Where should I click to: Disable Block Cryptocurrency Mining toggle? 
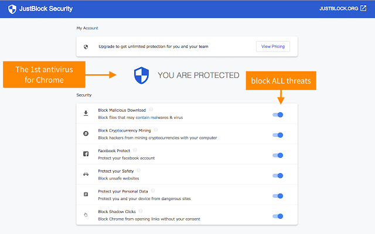278,135
